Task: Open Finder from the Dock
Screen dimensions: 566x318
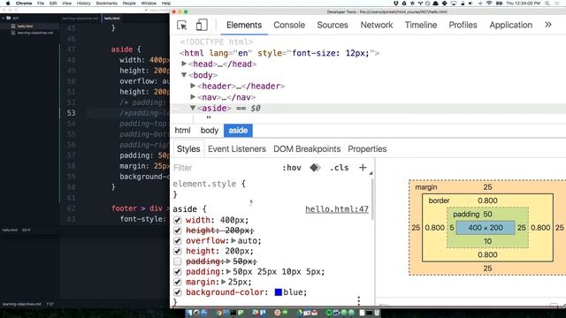Action: coord(188,313)
